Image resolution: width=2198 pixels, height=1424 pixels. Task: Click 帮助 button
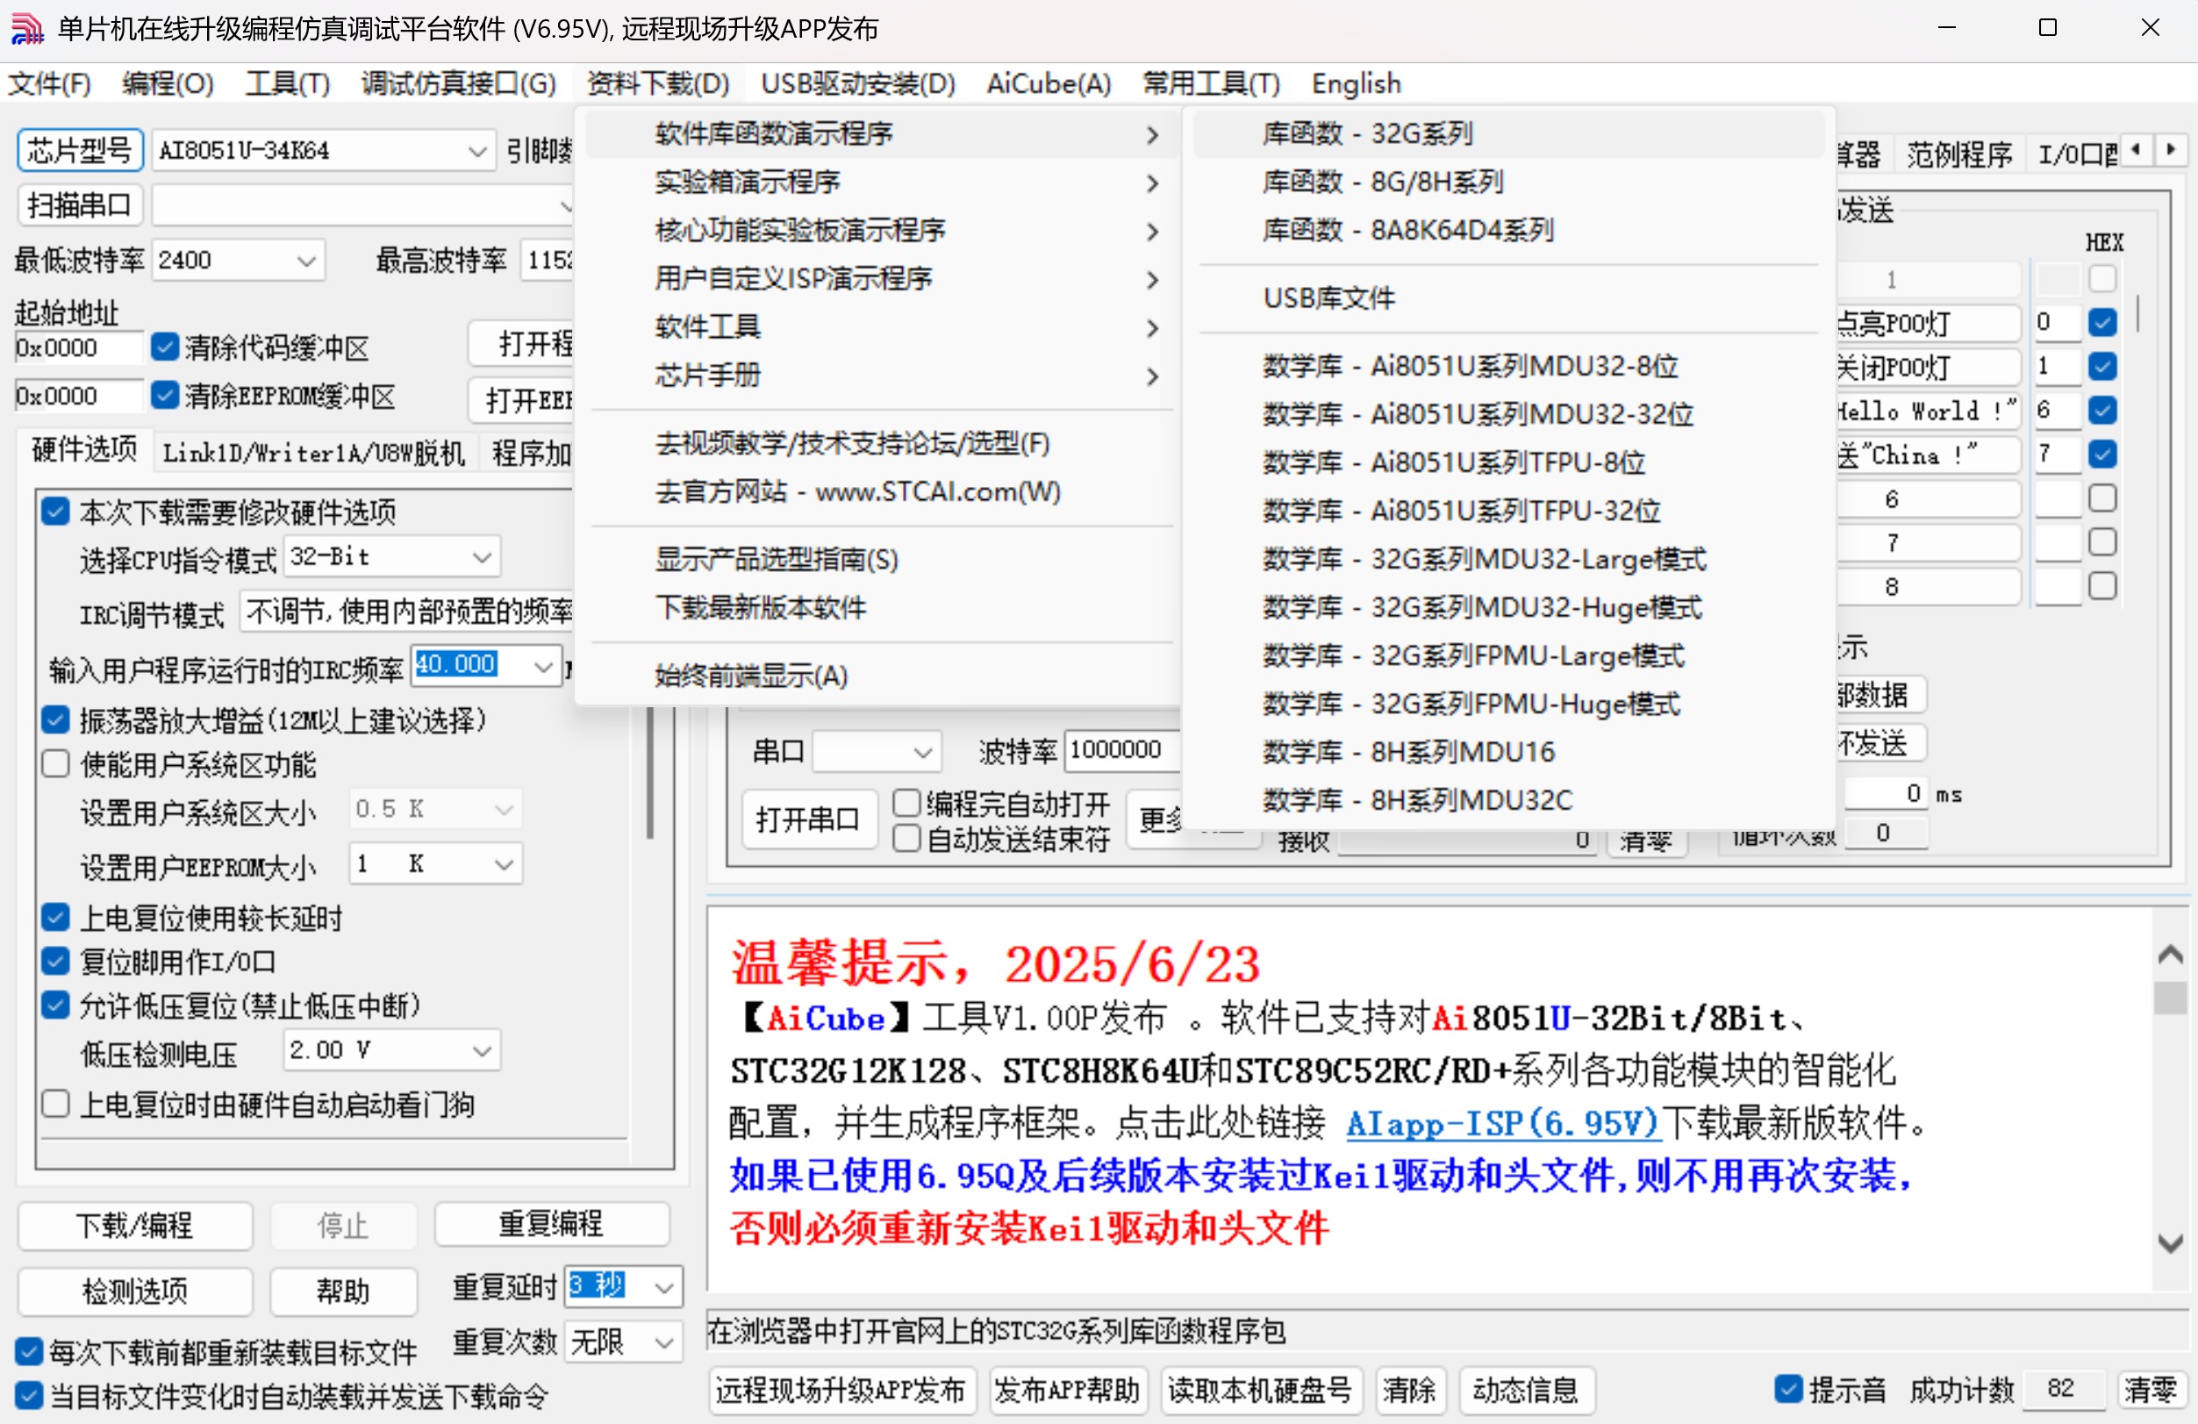344,1290
